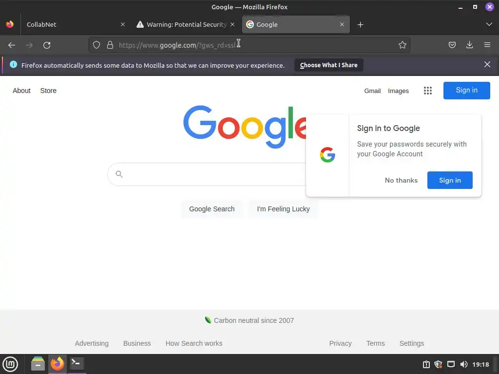Click the green leaf icon in footer

click(x=208, y=320)
